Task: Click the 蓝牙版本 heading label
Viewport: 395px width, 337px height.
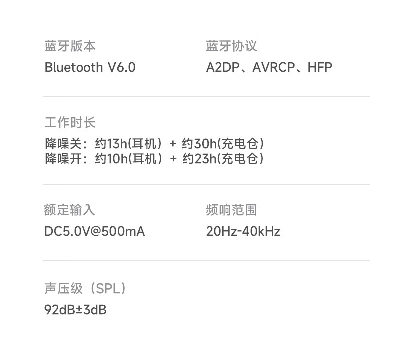Action: coord(70,46)
